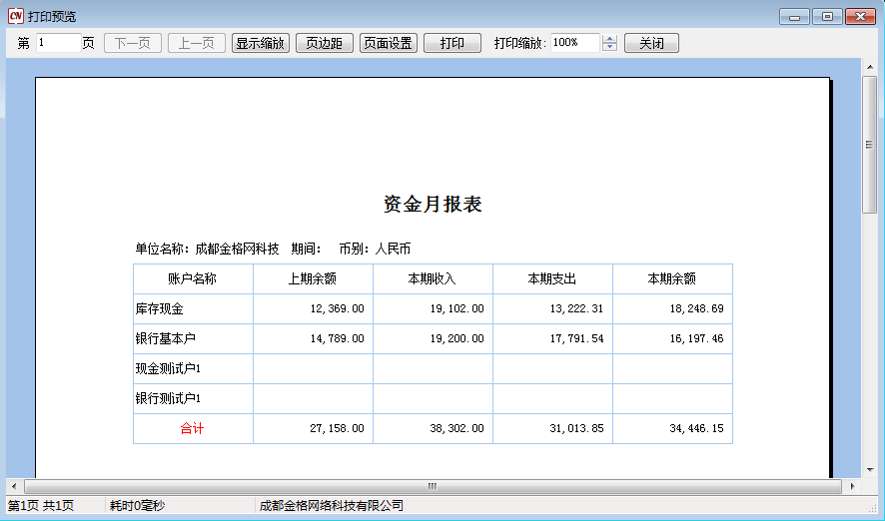Click the 关闭 button in toolbar

[x=651, y=43]
